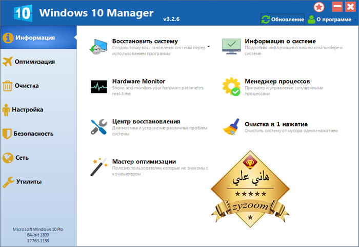Click the Microsoft Windows 10 Pro text
The image size is (359, 247).
pos(38,230)
